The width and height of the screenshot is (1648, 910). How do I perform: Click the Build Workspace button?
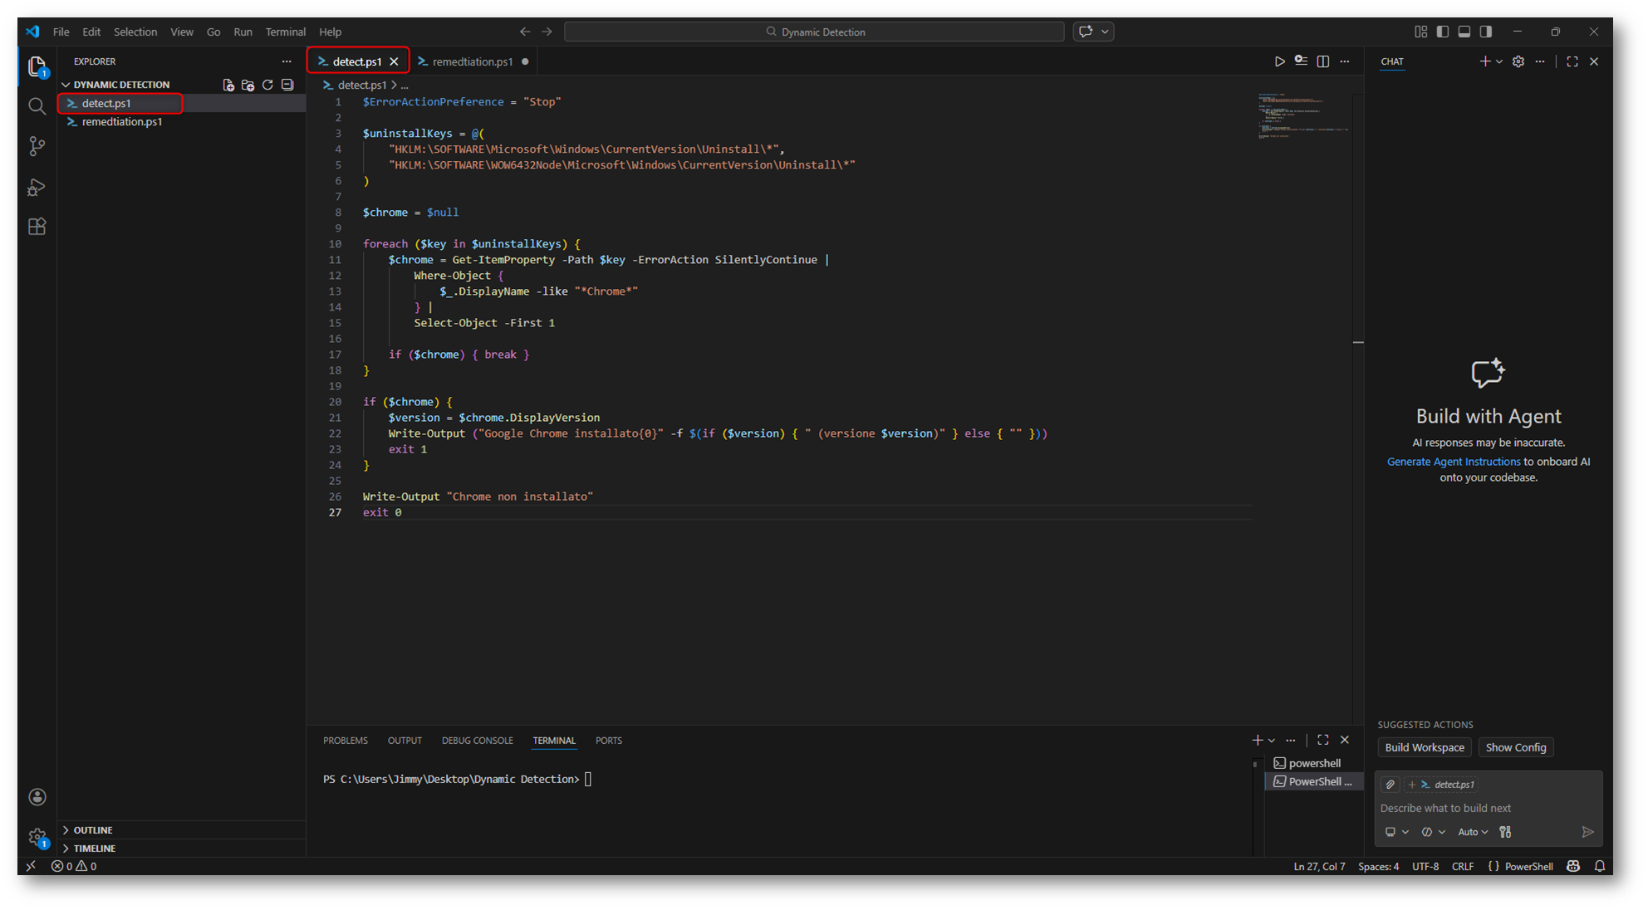point(1424,747)
